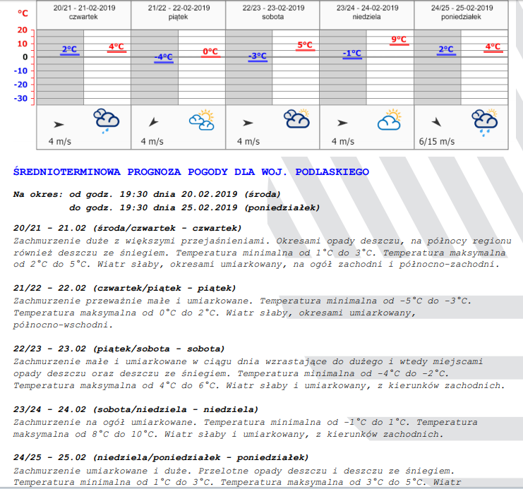
Task: Click the 6/15 m/s wind speed label
Action: click(436, 141)
